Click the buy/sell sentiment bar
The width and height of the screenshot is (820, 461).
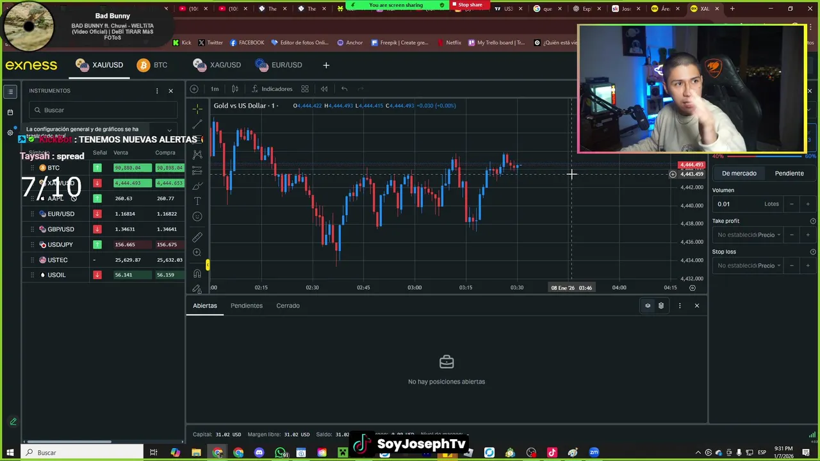764,156
